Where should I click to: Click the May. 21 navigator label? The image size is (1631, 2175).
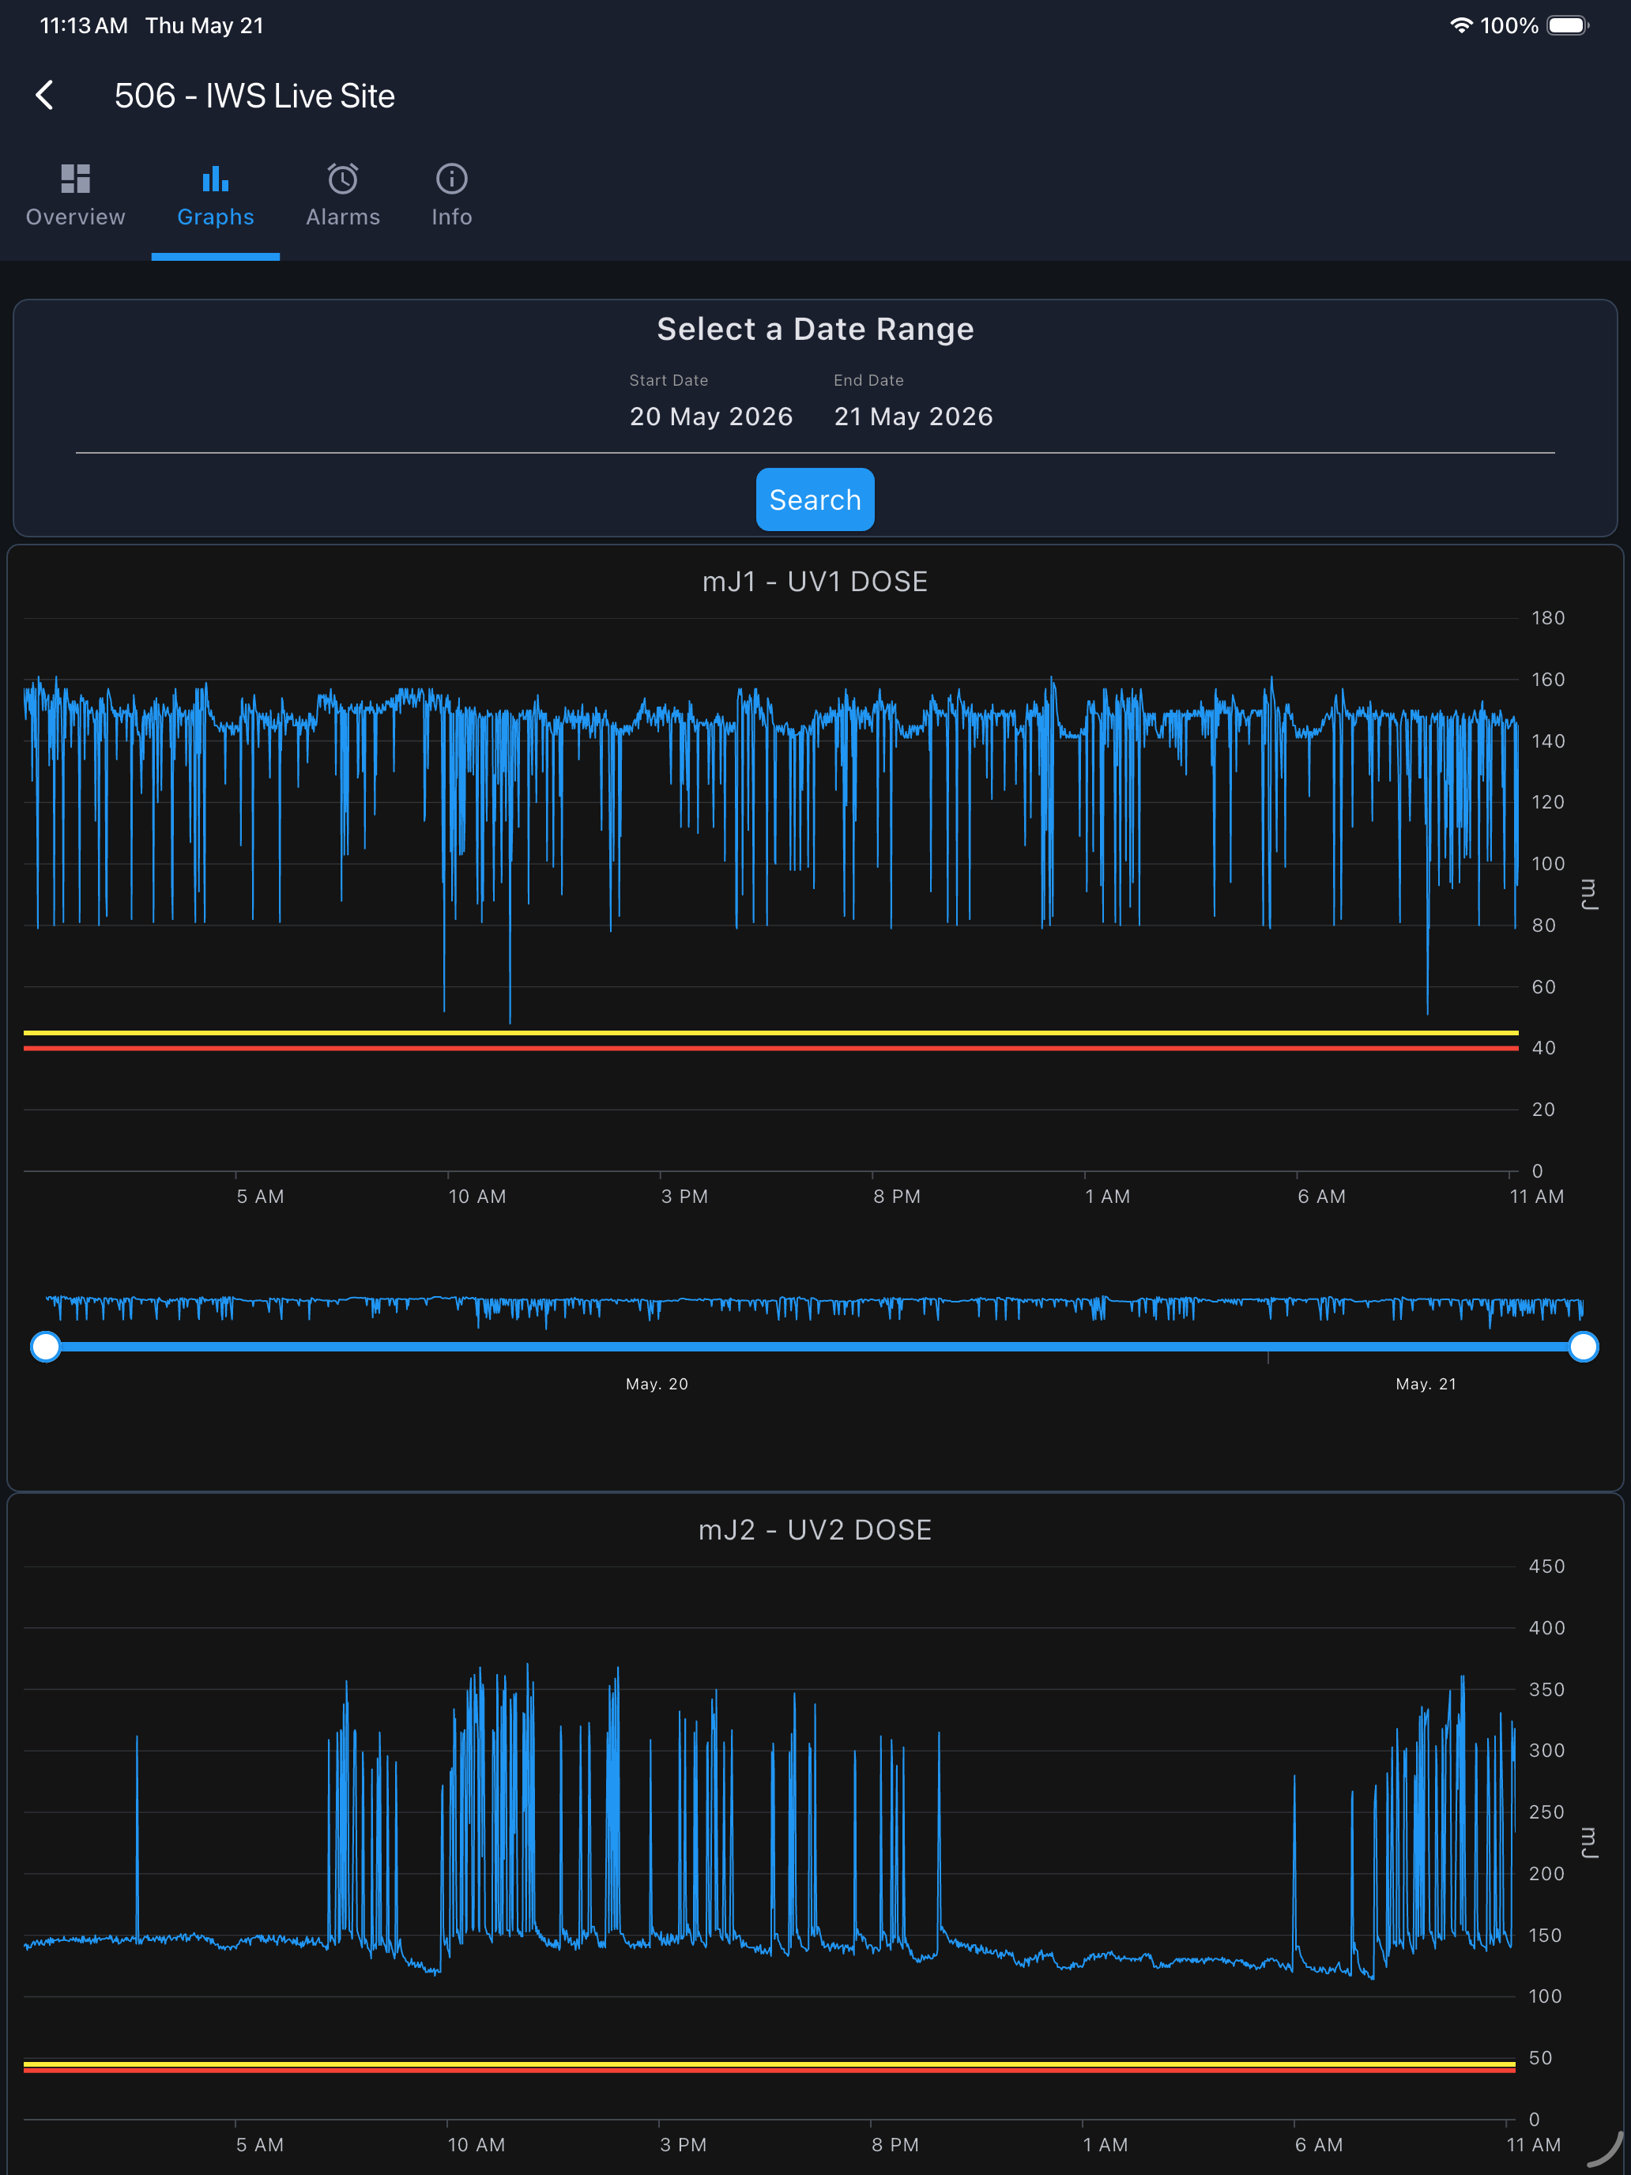[1426, 1383]
